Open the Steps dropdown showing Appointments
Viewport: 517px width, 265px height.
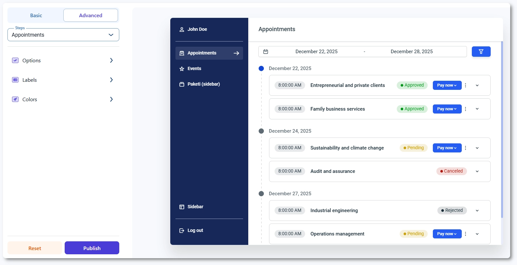[63, 35]
